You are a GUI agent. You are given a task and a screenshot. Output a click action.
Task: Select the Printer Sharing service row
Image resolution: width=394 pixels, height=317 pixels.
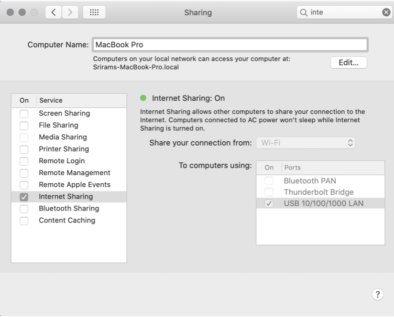point(69,149)
